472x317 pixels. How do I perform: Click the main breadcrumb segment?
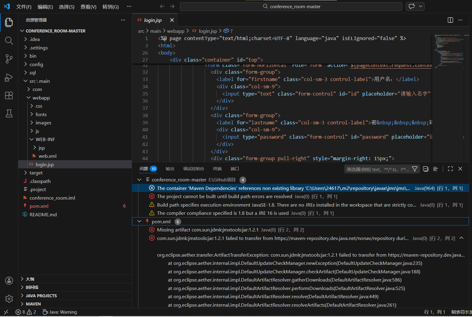(x=155, y=31)
